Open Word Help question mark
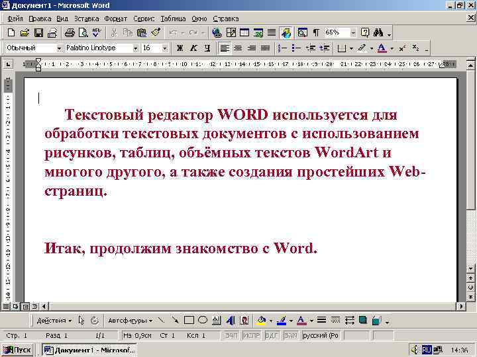Viewport: 477px width, 357px height. (365, 32)
